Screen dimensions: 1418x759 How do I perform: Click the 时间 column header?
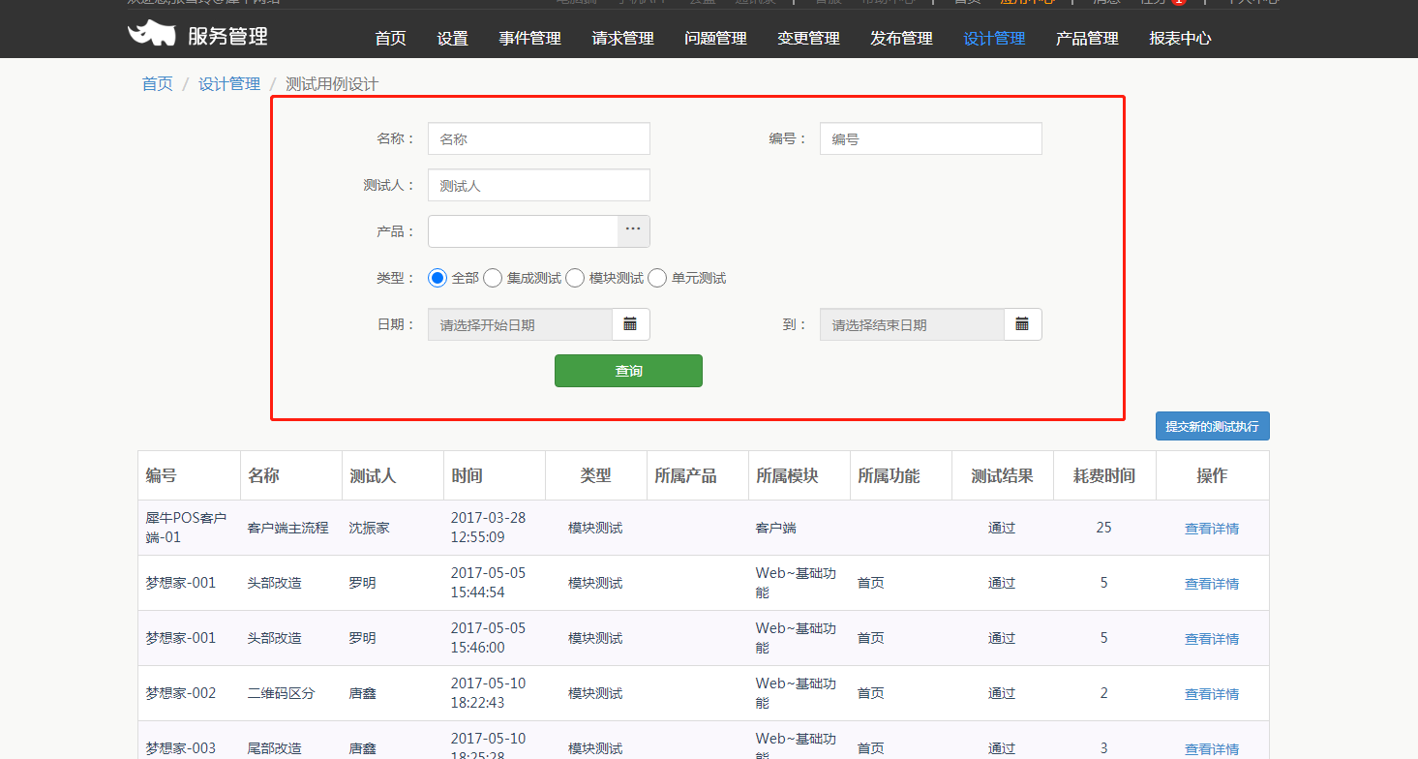point(494,475)
